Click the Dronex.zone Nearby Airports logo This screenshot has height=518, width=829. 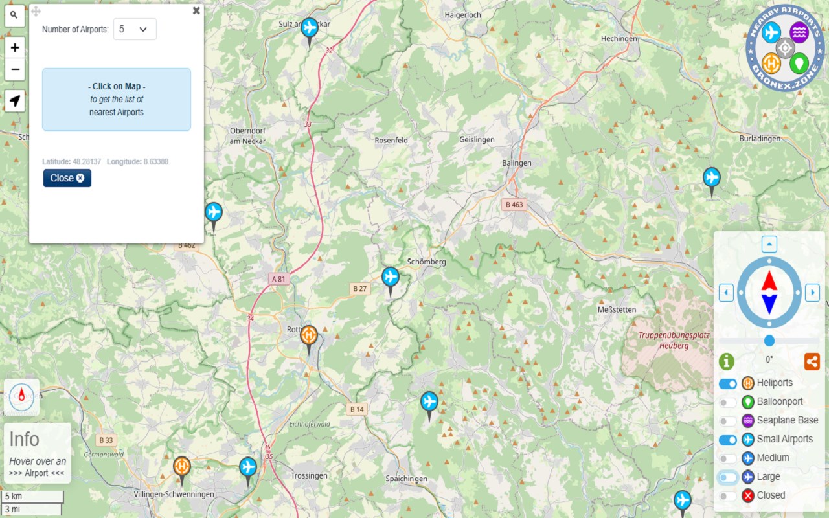[784, 47]
